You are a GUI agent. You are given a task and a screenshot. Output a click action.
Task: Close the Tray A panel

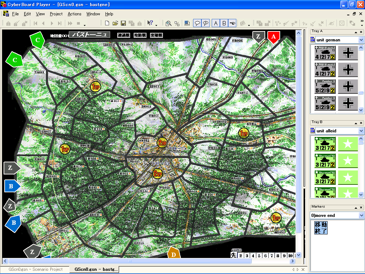click(361, 32)
